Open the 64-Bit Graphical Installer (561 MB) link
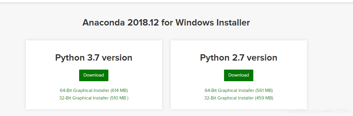The width and height of the screenshot is (353, 116). coord(239,90)
